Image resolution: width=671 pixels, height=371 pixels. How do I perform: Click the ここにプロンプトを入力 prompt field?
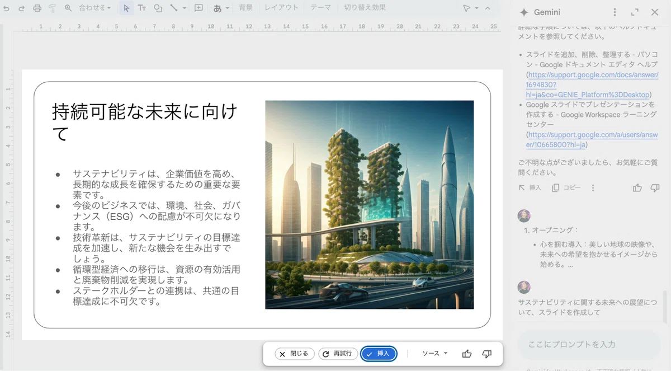[x=589, y=344]
